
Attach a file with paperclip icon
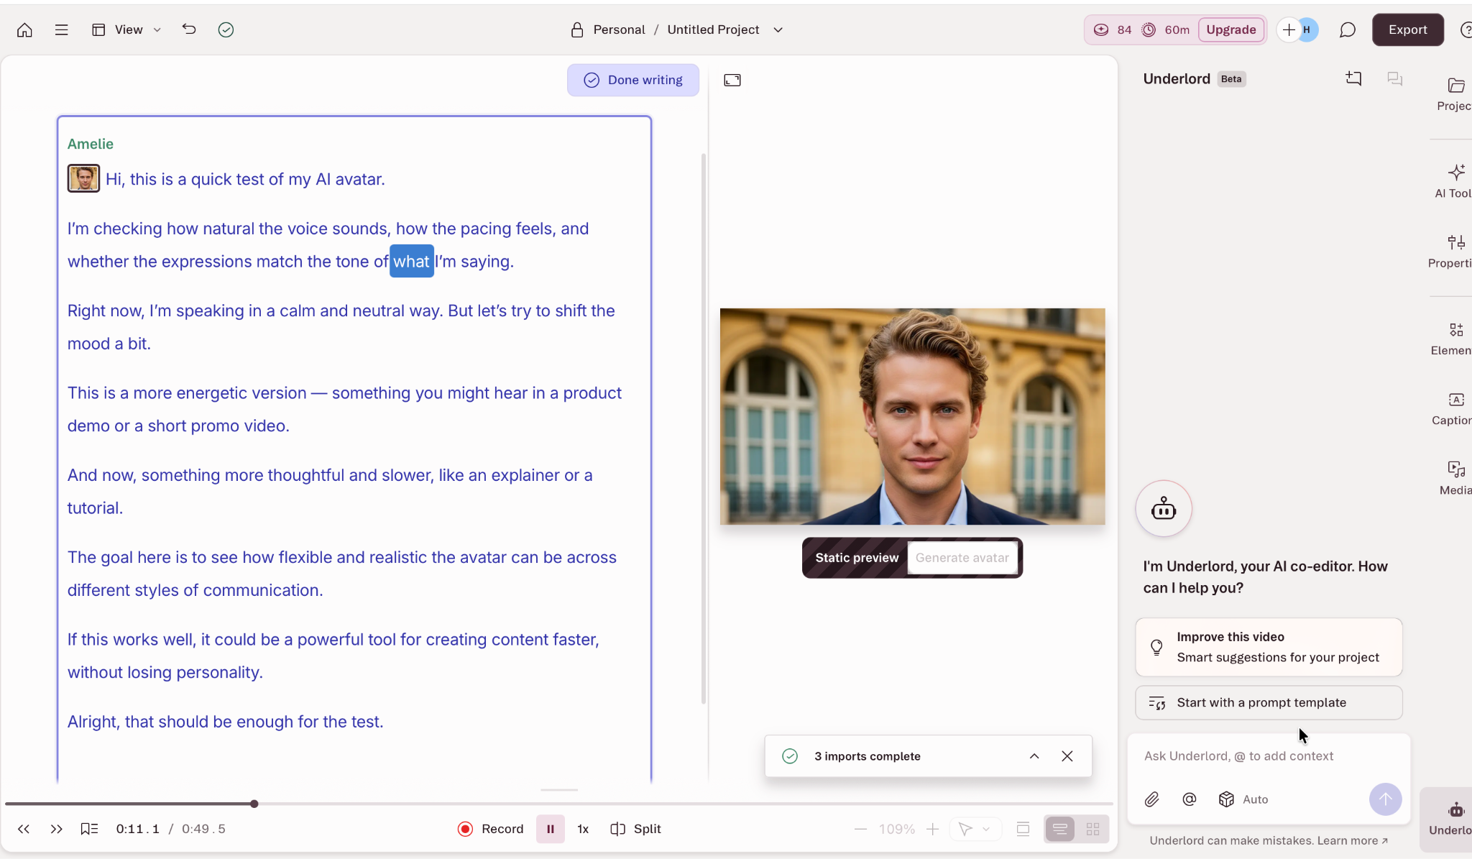[x=1151, y=799]
